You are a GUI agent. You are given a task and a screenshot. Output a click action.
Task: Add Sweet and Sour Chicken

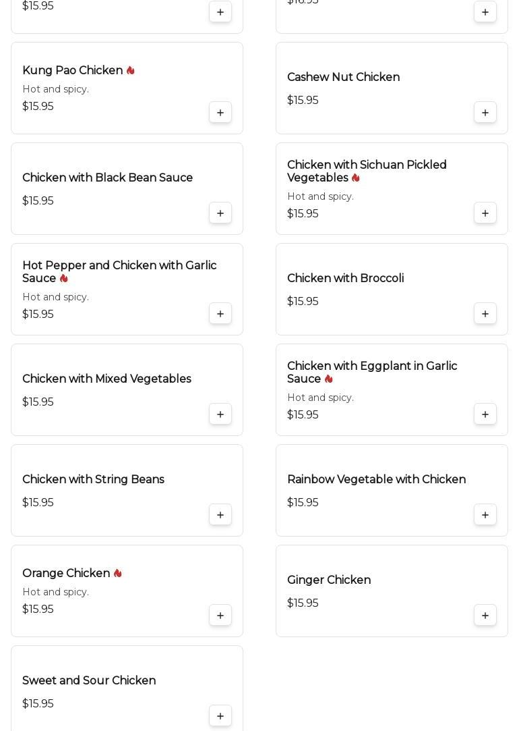point(220,716)
